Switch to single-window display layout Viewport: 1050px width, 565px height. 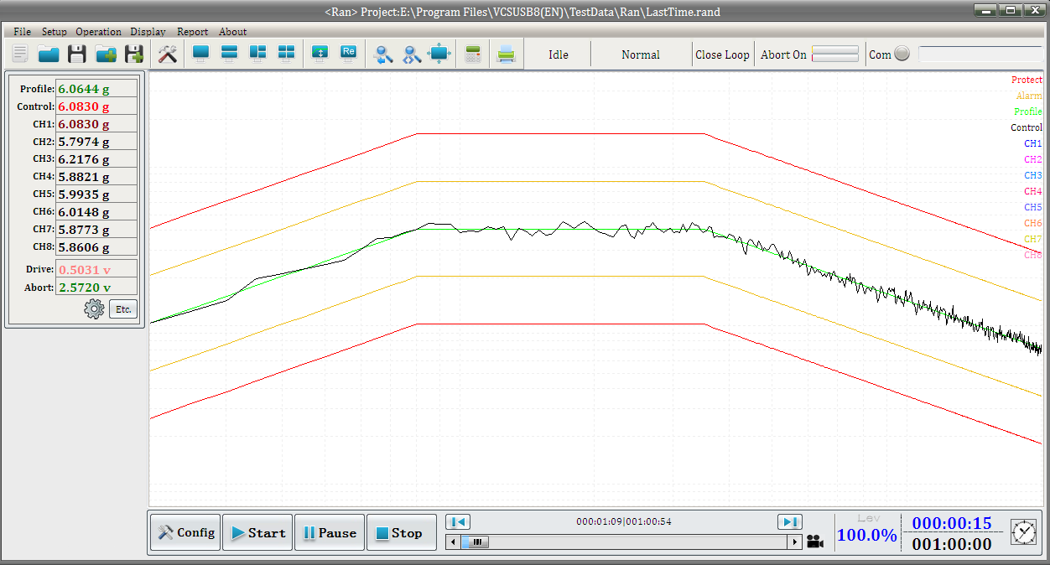click(201, 54)
